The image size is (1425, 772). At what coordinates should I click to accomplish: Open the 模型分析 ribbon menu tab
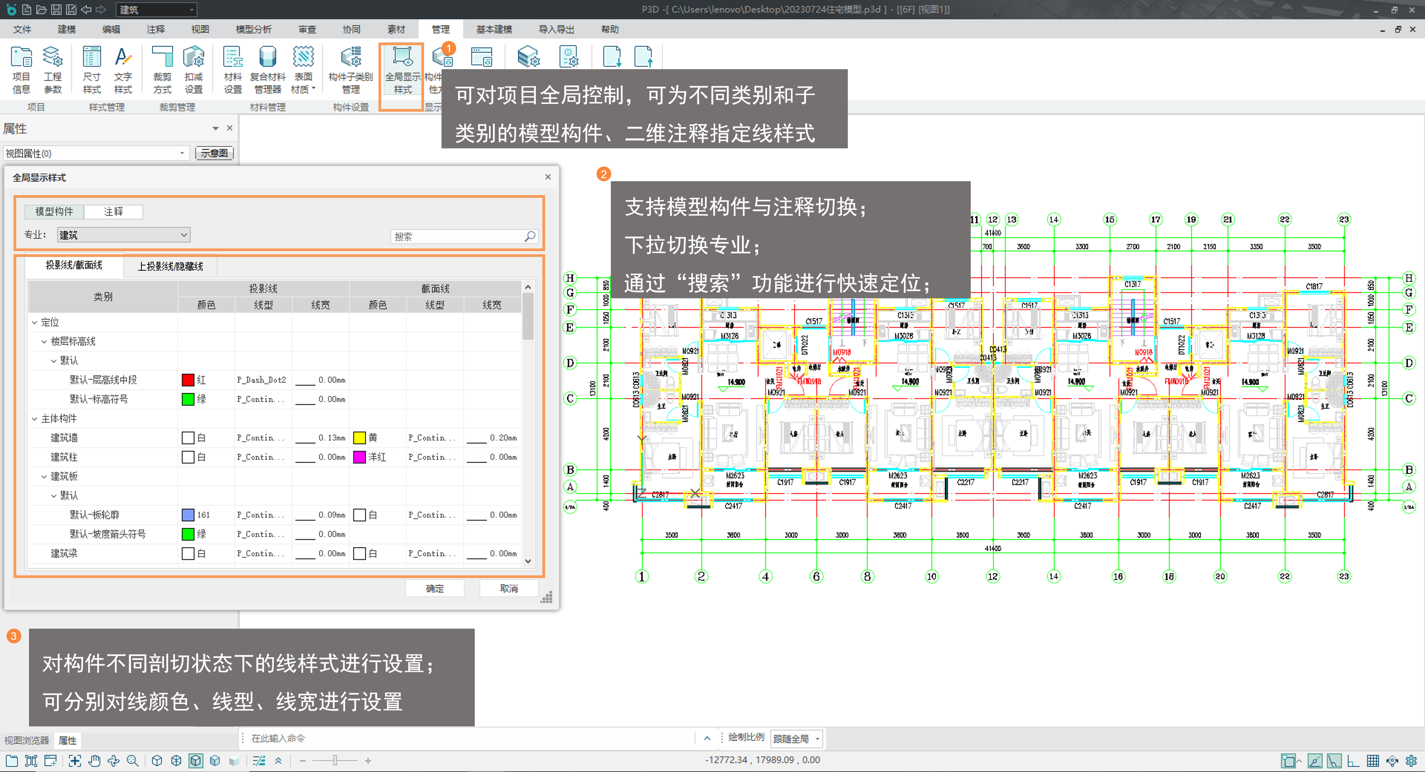tap(253, 29)
